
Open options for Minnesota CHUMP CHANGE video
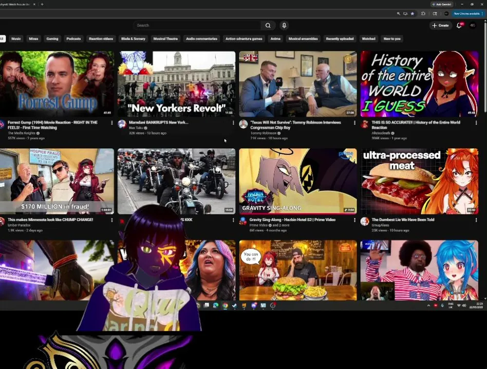click(x=112, y=220)
